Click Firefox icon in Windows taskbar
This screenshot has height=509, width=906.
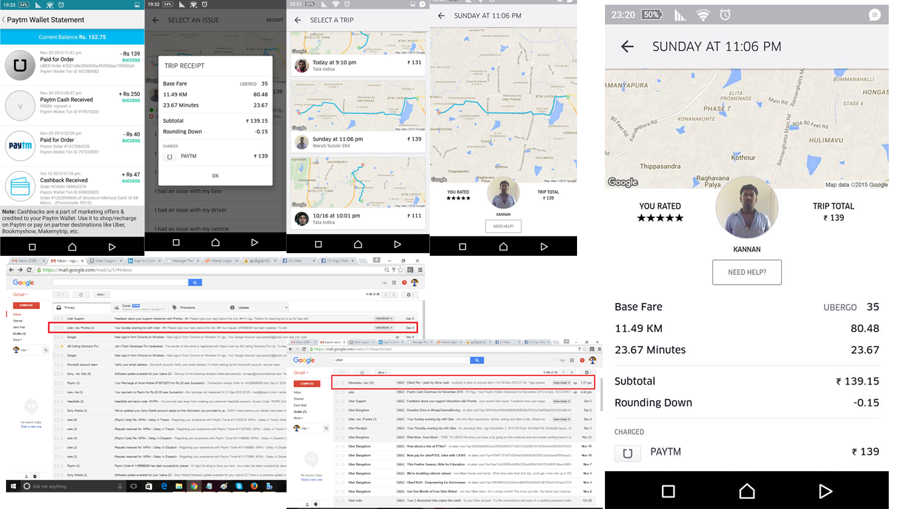[x=254, y=486]
